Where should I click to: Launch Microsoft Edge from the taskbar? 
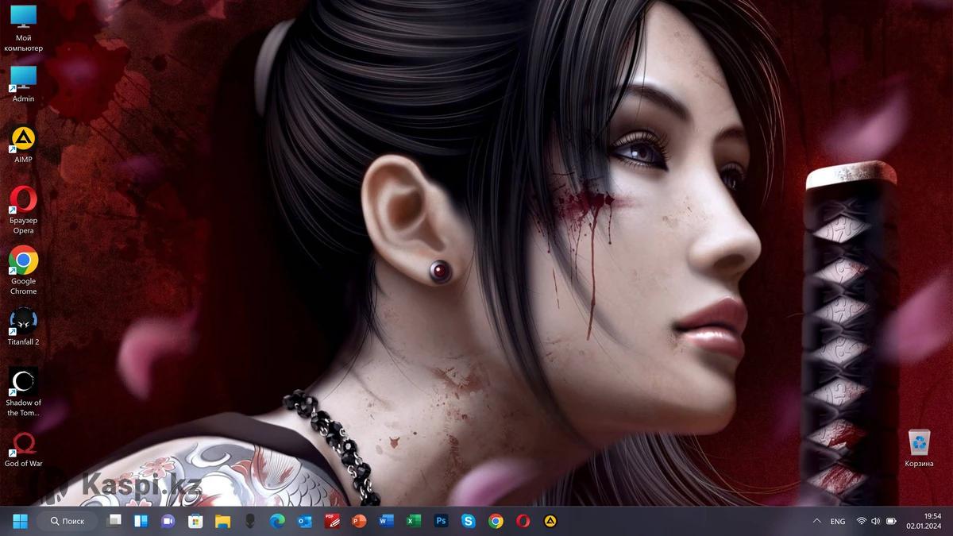coord(277,521)
